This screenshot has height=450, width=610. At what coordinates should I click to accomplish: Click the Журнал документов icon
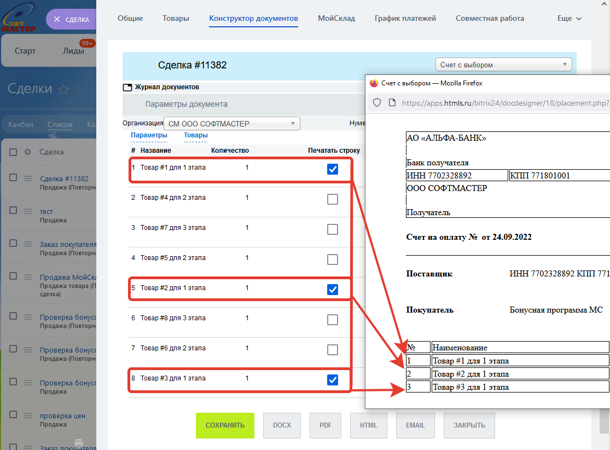click(x=127, y=87)
